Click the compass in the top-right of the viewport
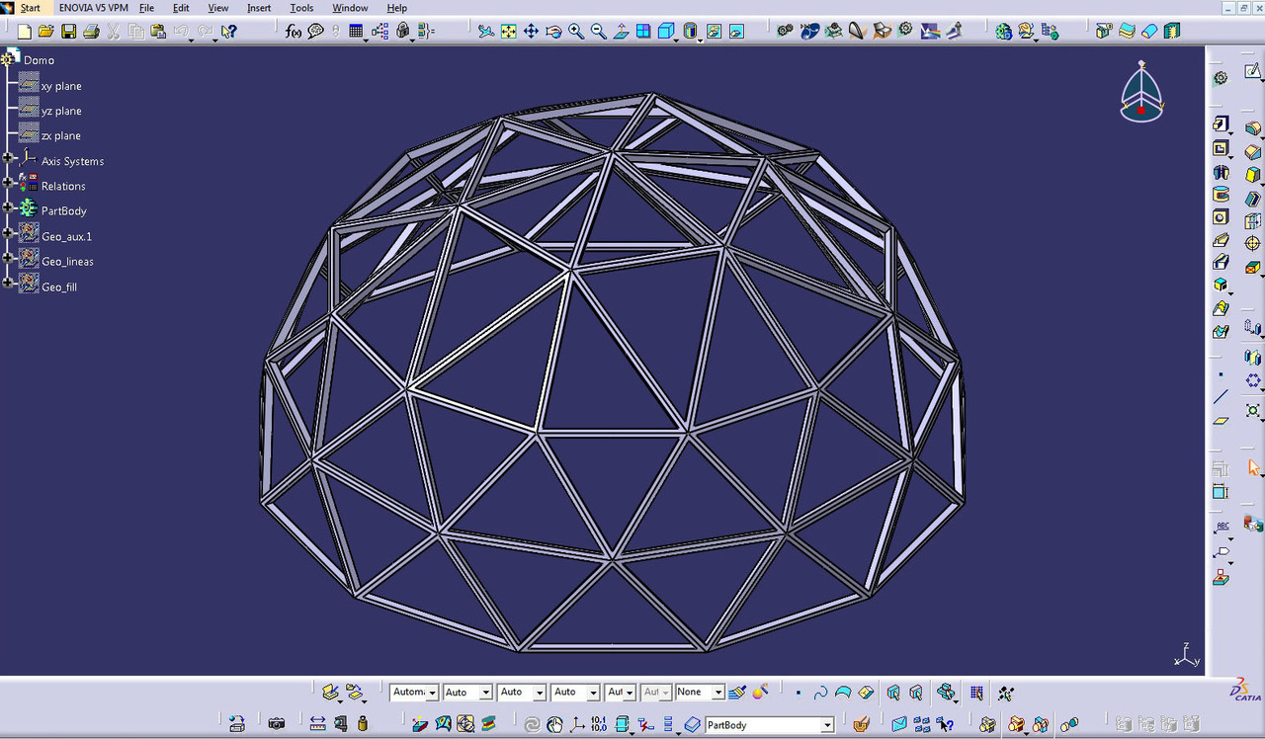Screen dimensions: 1265x739 click(x=1141, y=94)
